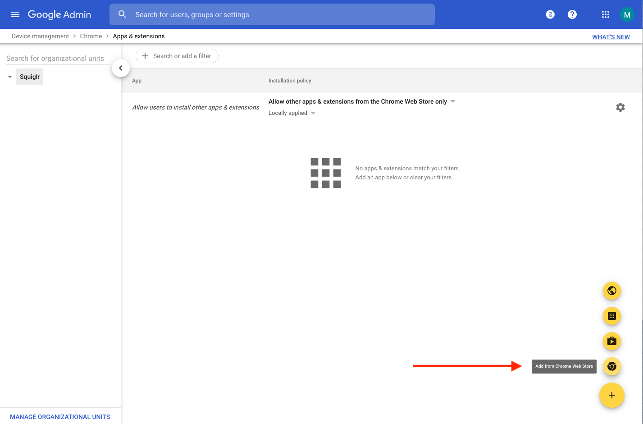Click the grid add-app-by-ID button
This screenshot has height=424, width=643.
point(612,316)
